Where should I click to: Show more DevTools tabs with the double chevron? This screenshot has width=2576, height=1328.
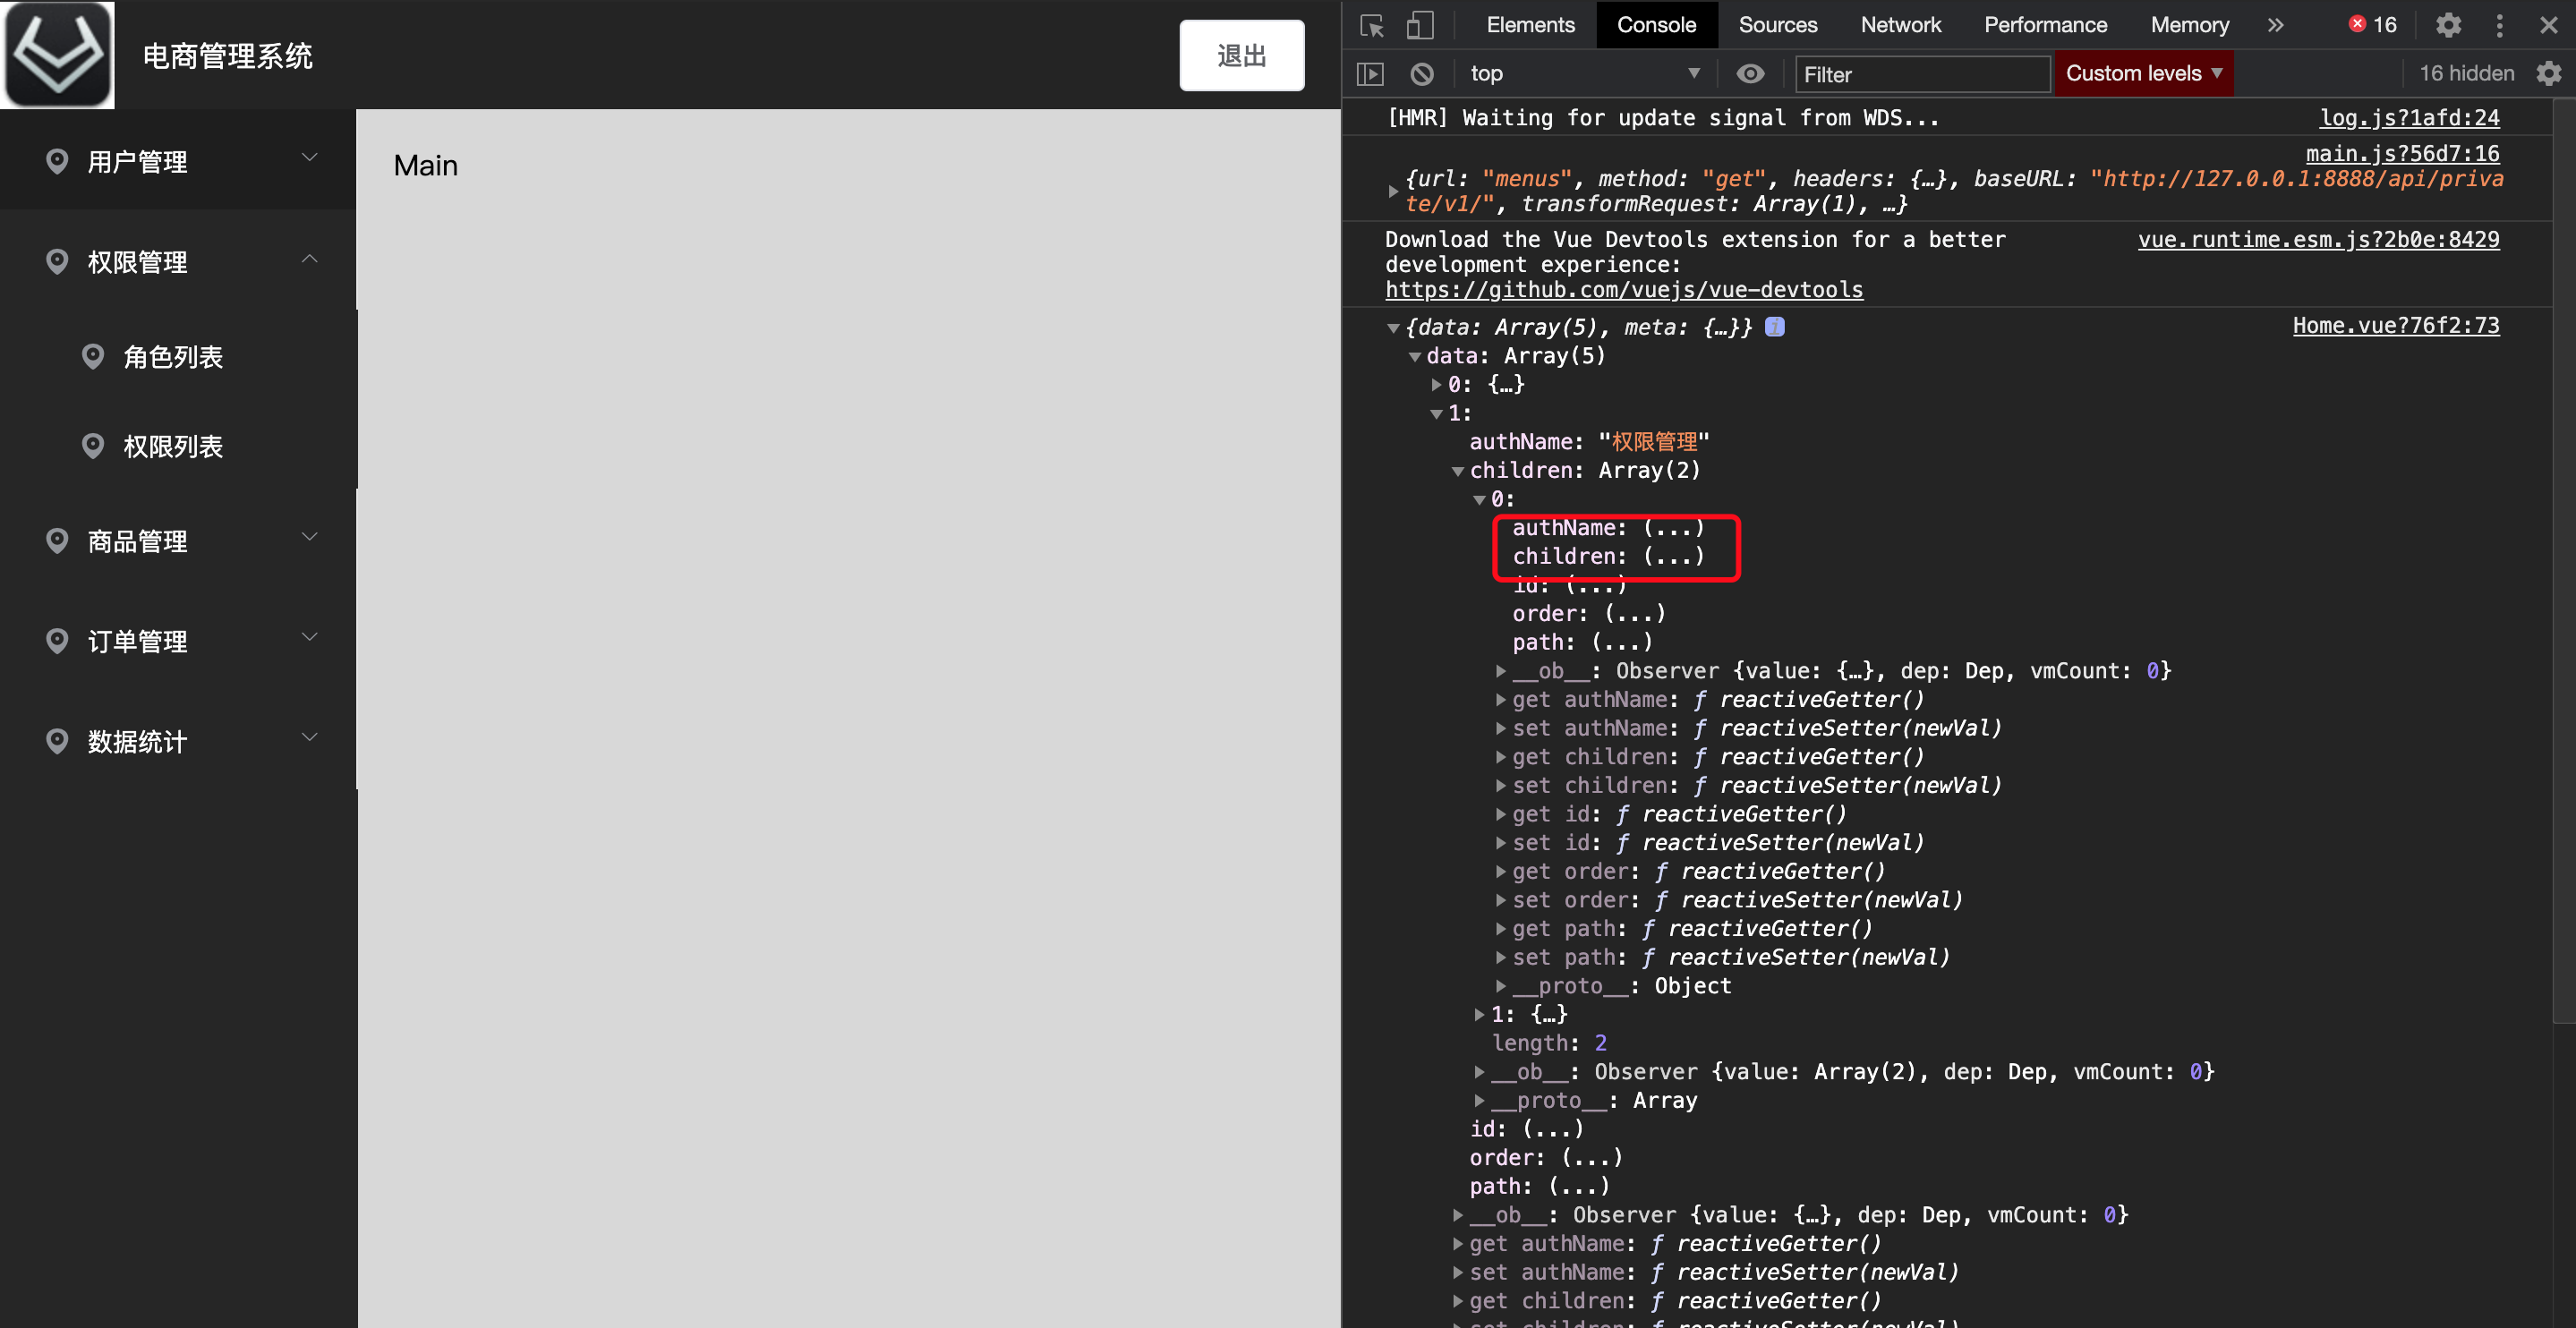2275,25
